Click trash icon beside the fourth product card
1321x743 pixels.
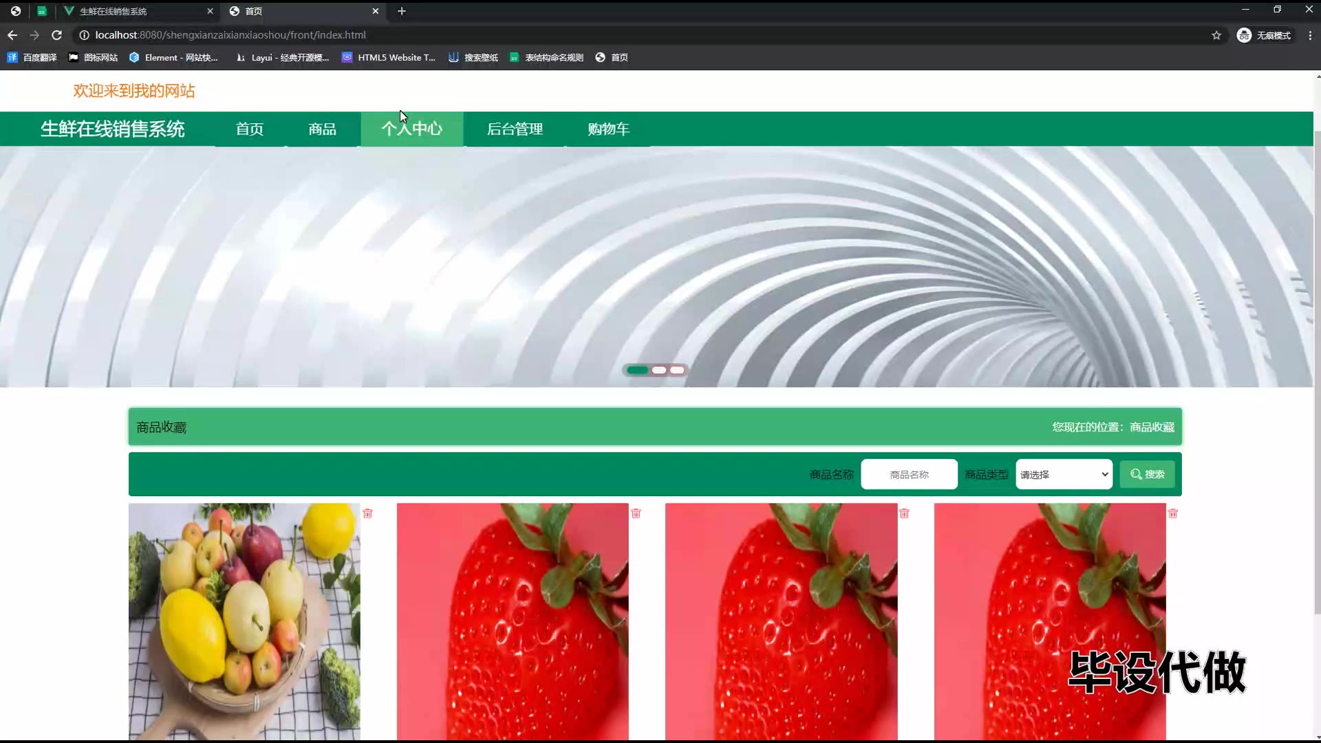(1173, 513)
